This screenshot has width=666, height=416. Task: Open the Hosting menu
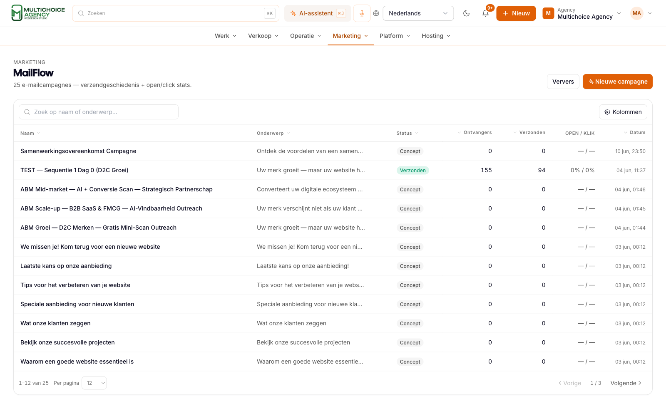pyautogui.click(x=436, y=36)
